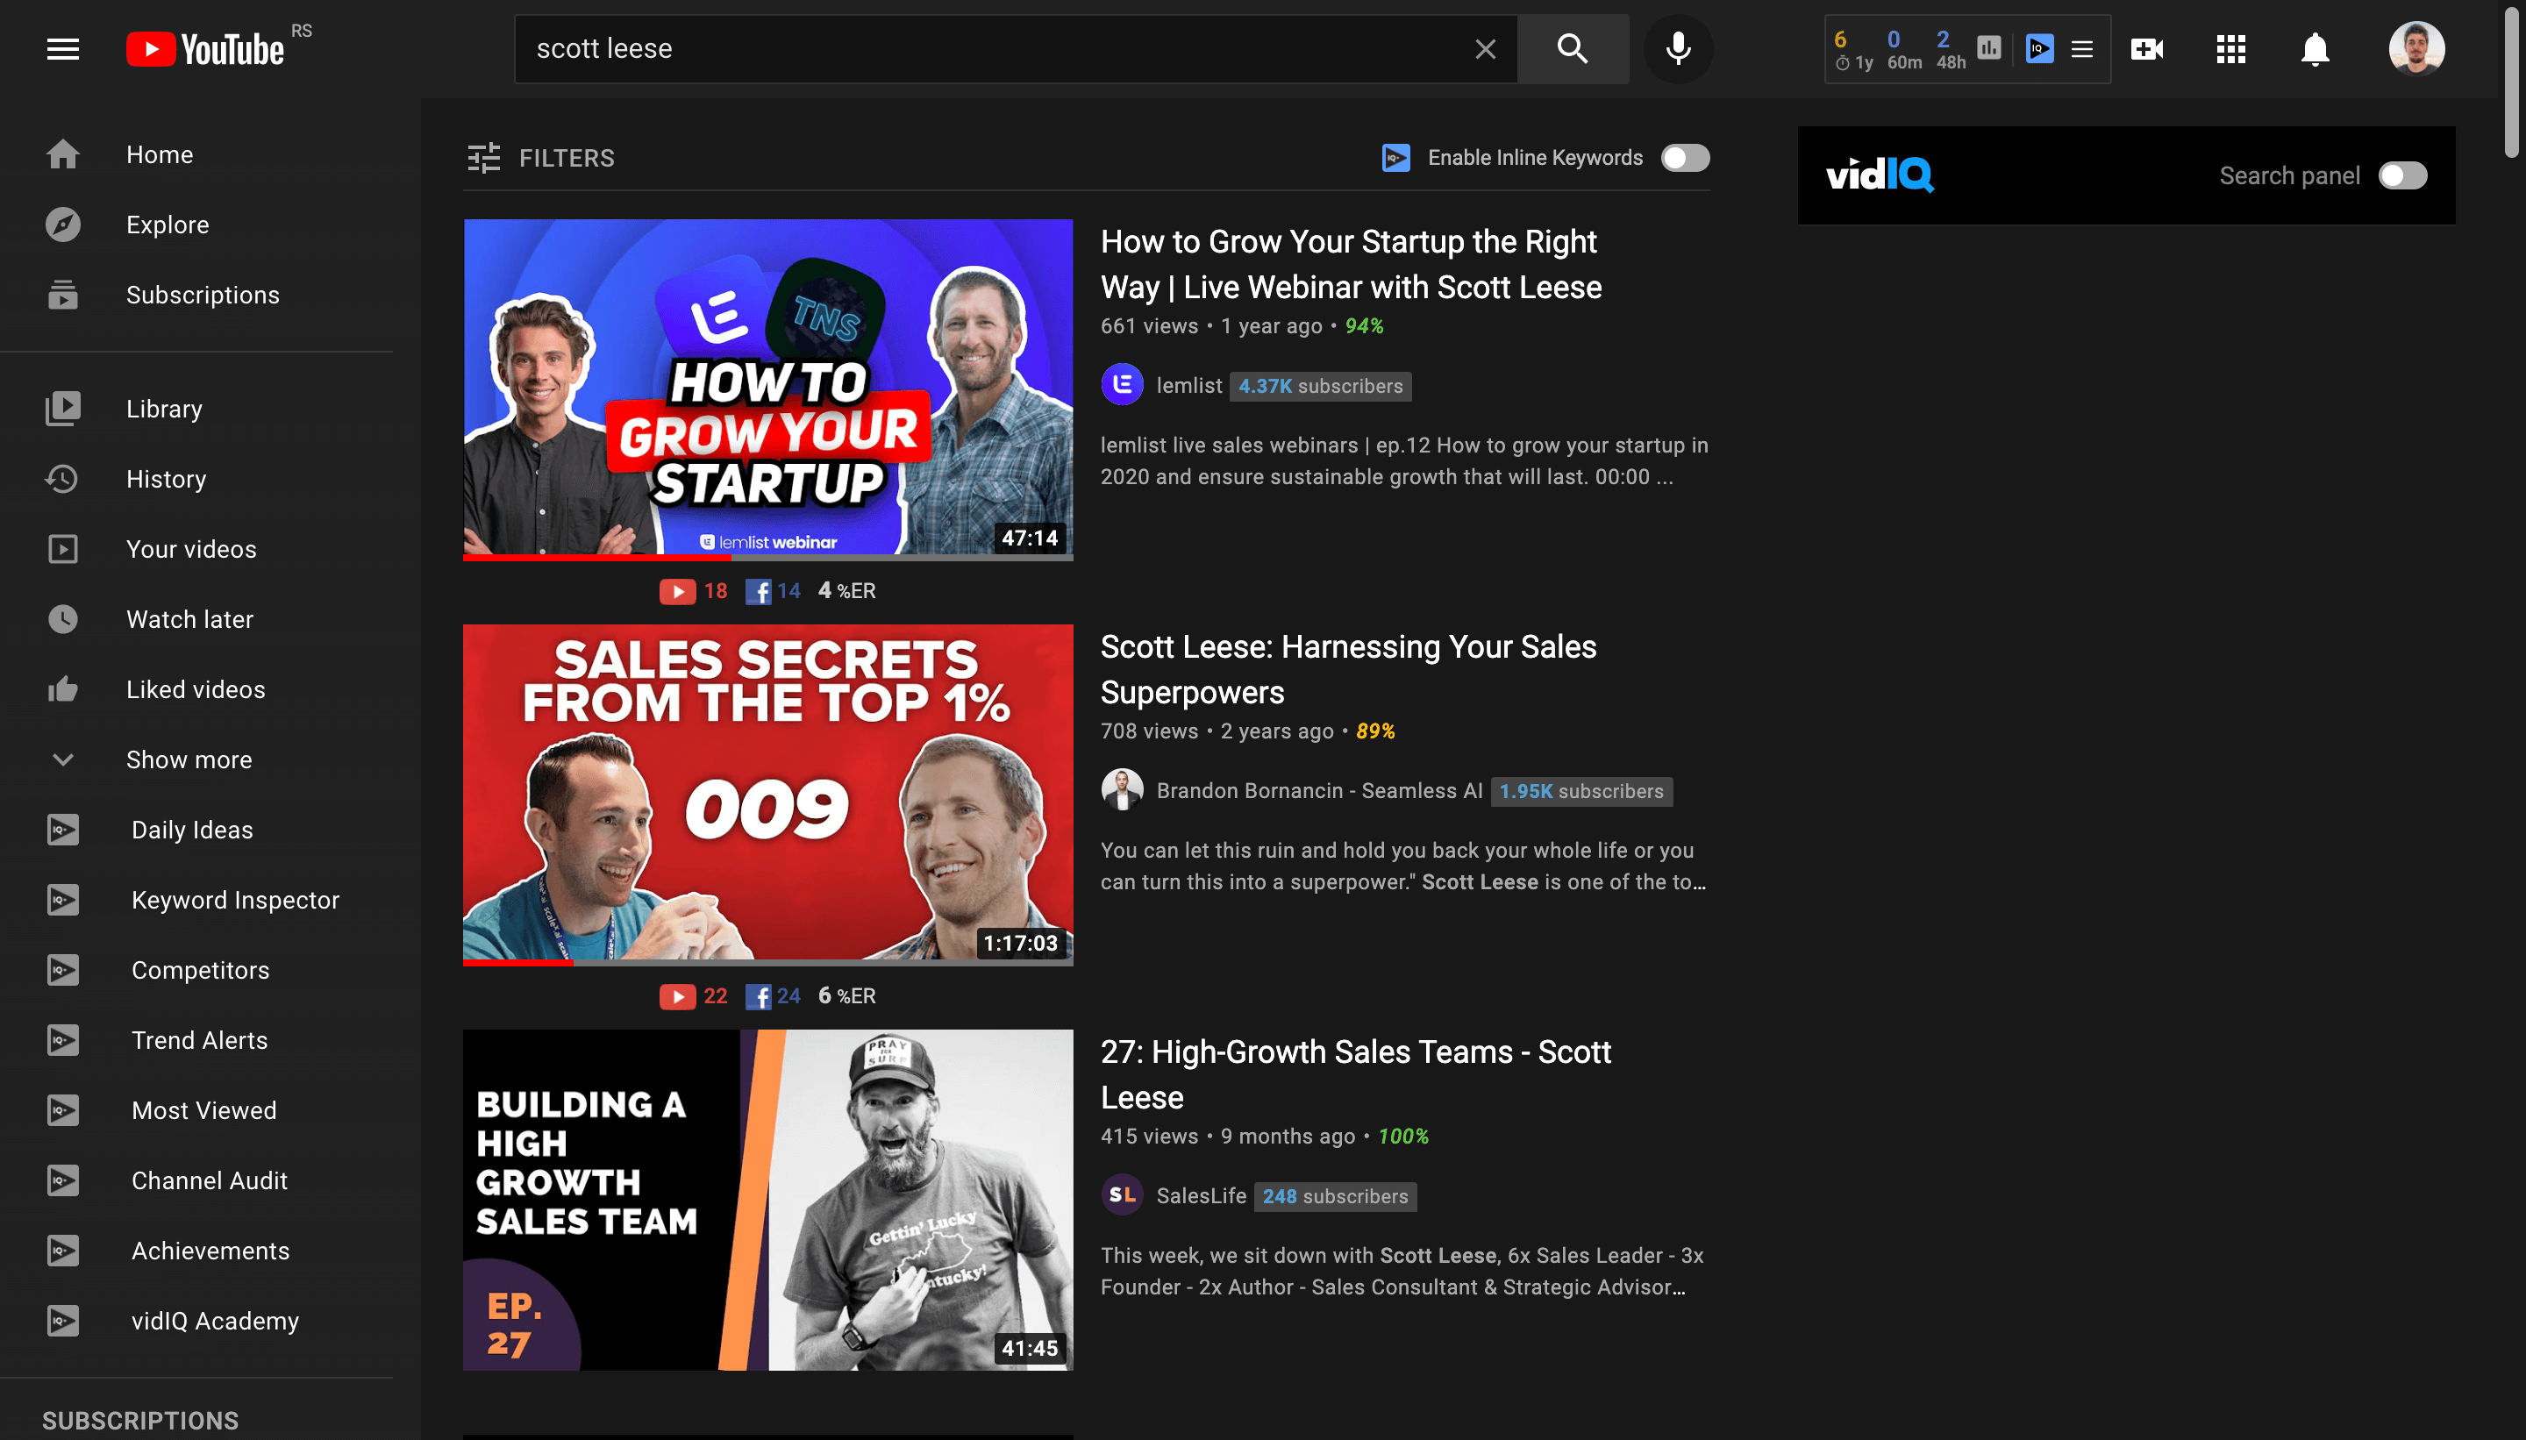Open the vidIQ stats chart icon in toolbar
This screenshot has height=1440, width=2526.
(1990, 47)
